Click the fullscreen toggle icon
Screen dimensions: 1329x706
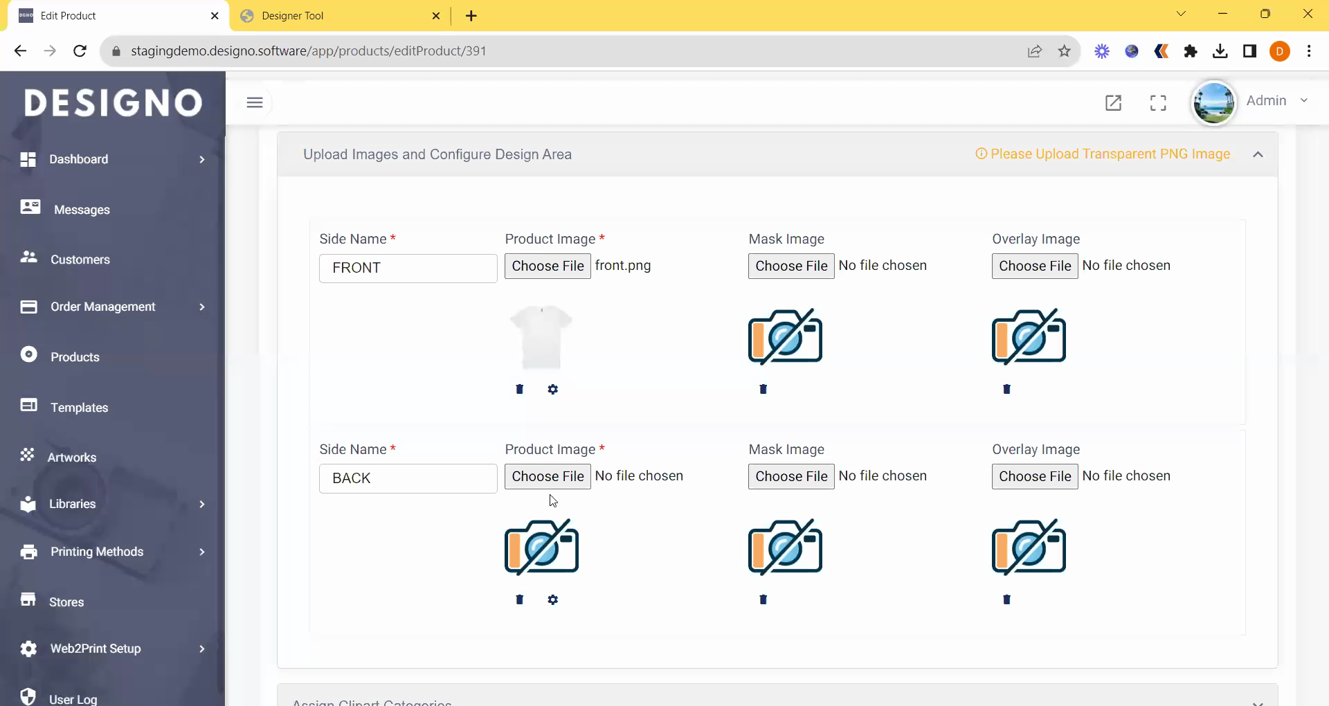(x=1158, y=102)
